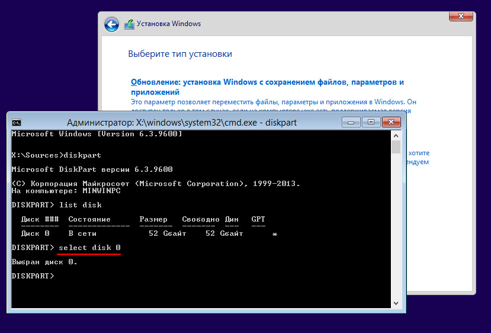
Task: Click the 'Выберите тип установки' heading
Action: [x=180, y=54]
